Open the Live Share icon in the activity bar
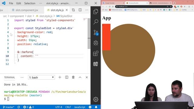Screen dimensions: 194x109 click(96, 64)
